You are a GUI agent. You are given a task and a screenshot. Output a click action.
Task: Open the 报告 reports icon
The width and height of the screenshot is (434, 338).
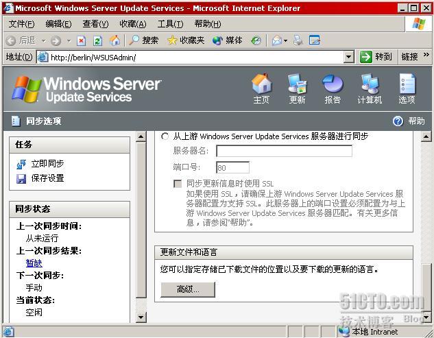(333, 84)
